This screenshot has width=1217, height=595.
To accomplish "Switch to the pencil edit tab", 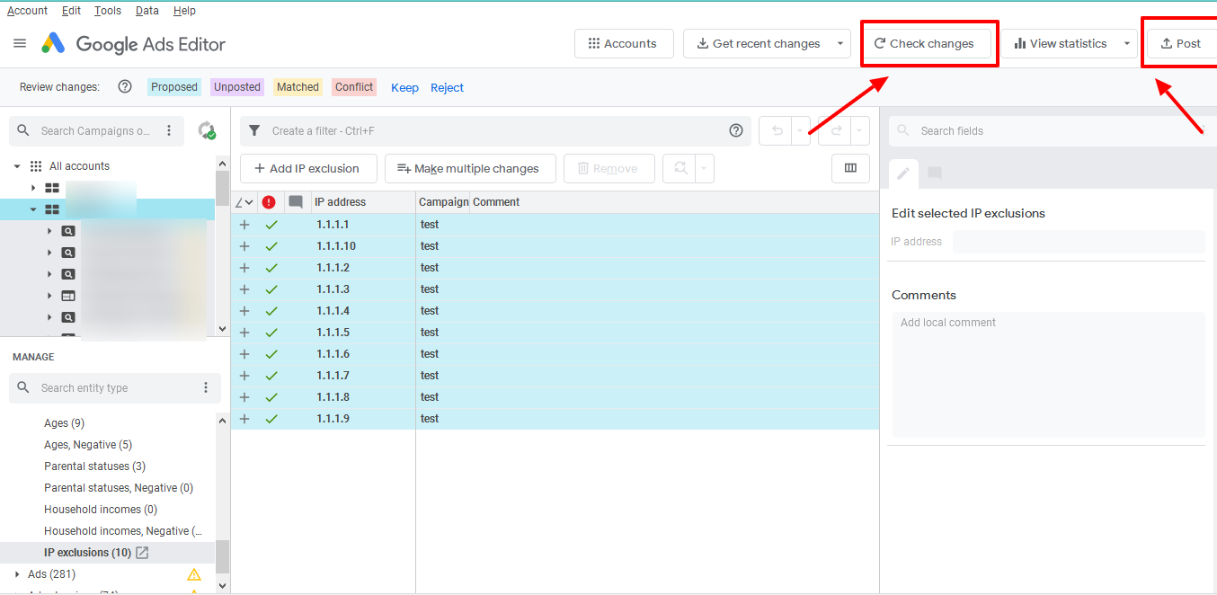I will (x=903, y=173).
